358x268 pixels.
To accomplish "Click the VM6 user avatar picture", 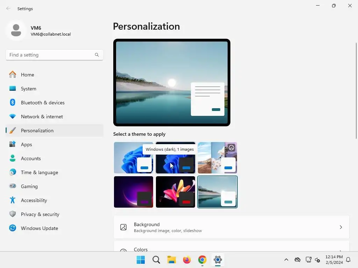I will pos(16,30).
